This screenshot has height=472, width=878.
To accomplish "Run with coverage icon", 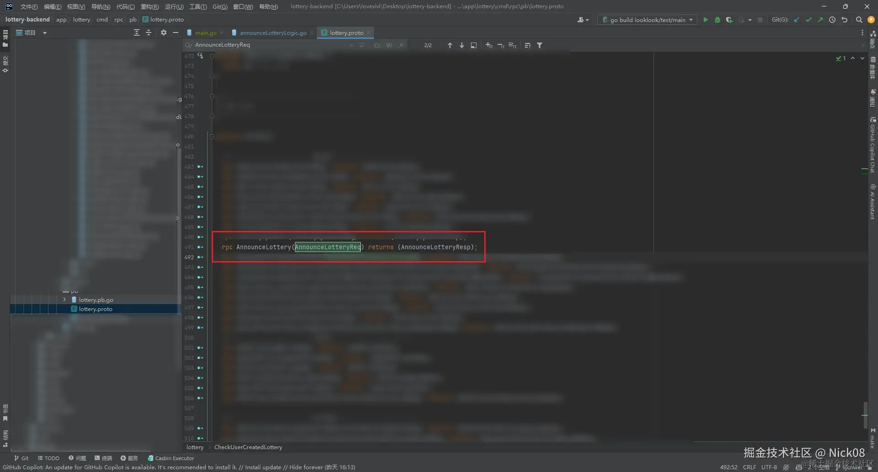I will click(x=729, y=20).
